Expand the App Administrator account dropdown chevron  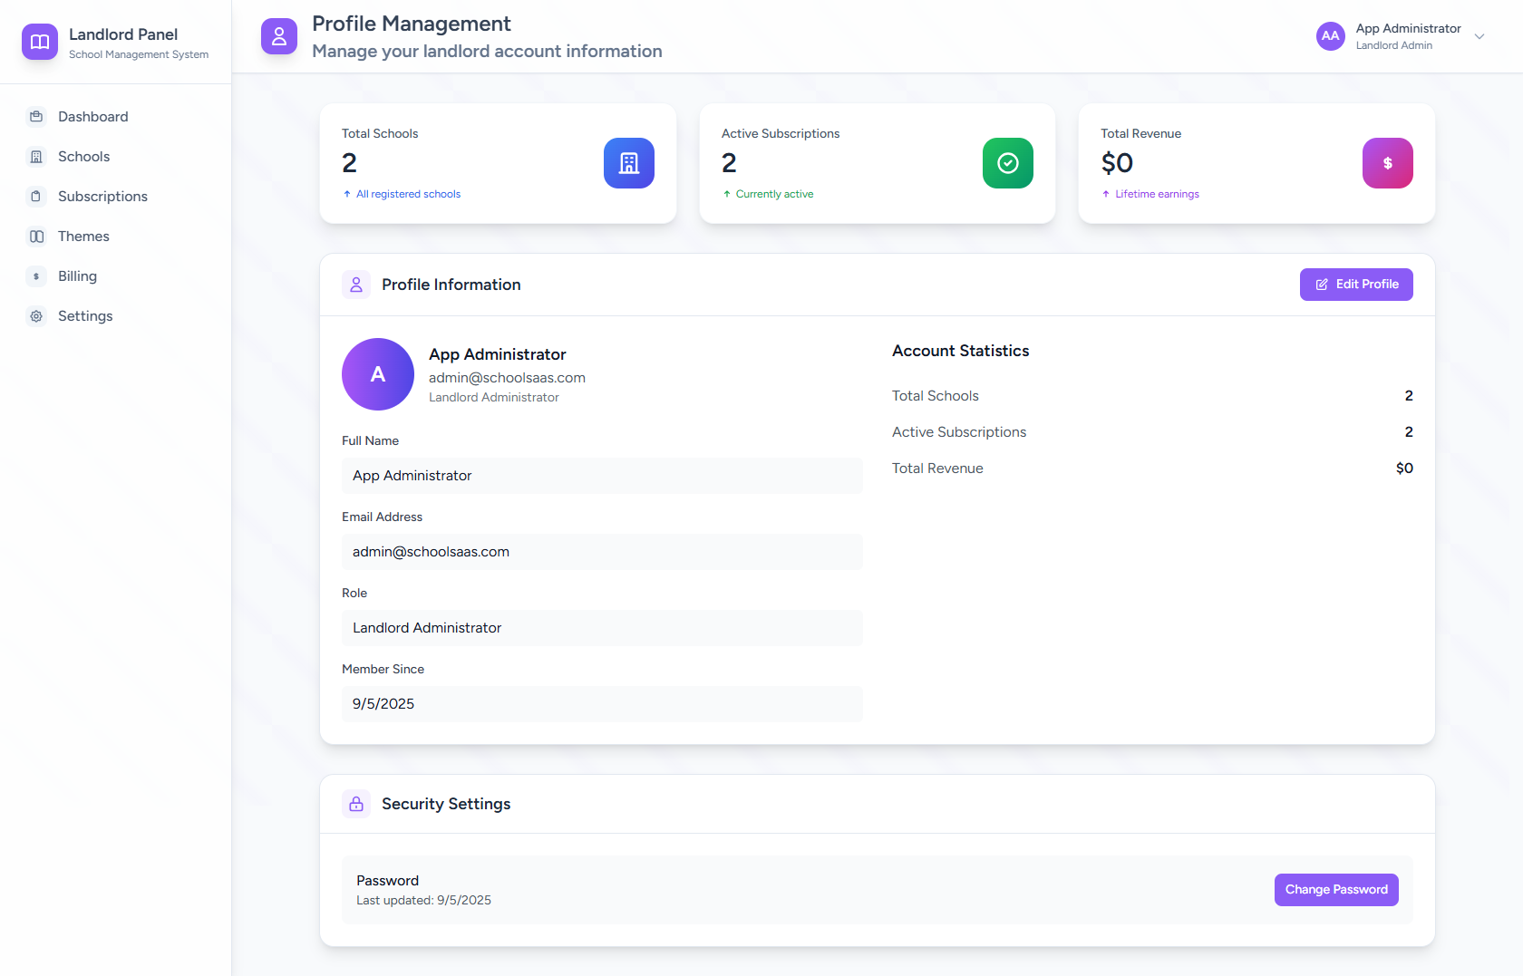point(1479,37)
